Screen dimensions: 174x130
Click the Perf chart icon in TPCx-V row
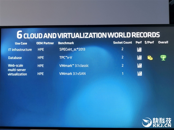[139, 57]
